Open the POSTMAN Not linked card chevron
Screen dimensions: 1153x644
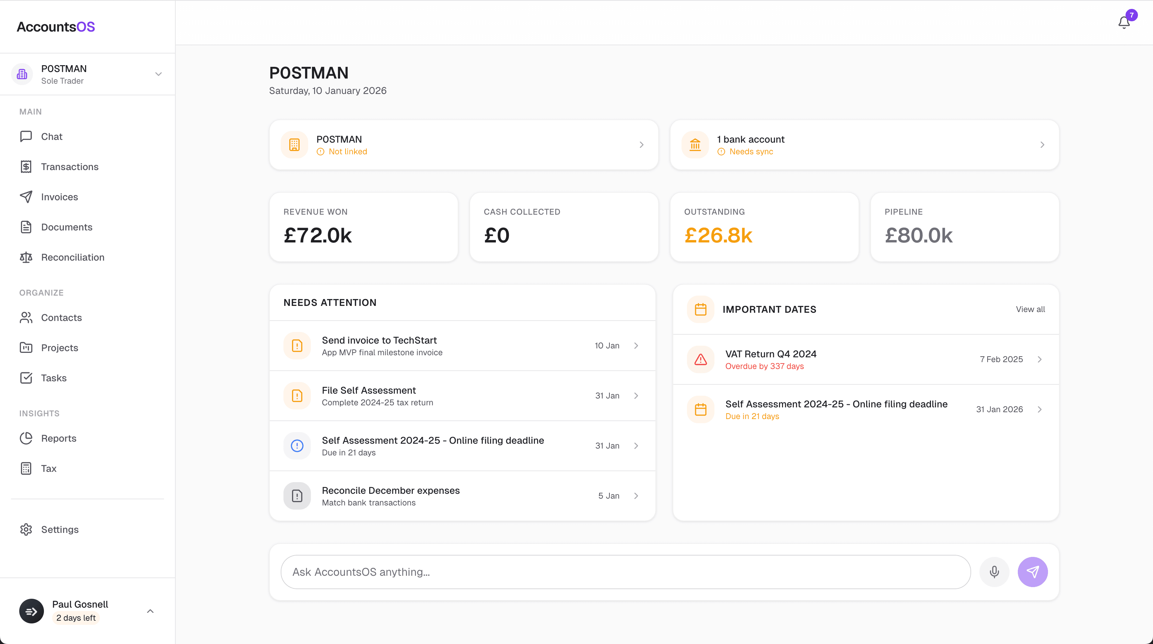pyautogui.click(x=641, y=144)
